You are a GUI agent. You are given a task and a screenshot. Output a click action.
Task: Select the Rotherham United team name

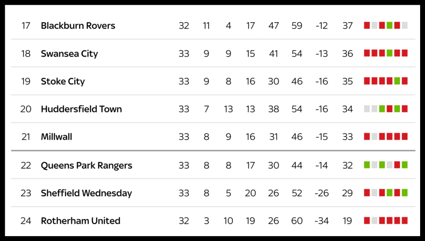point(81,221)
